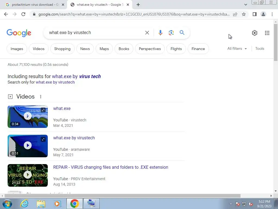Switch to protactinium virus download tab
278x209 pixels.
pos(35,5)
